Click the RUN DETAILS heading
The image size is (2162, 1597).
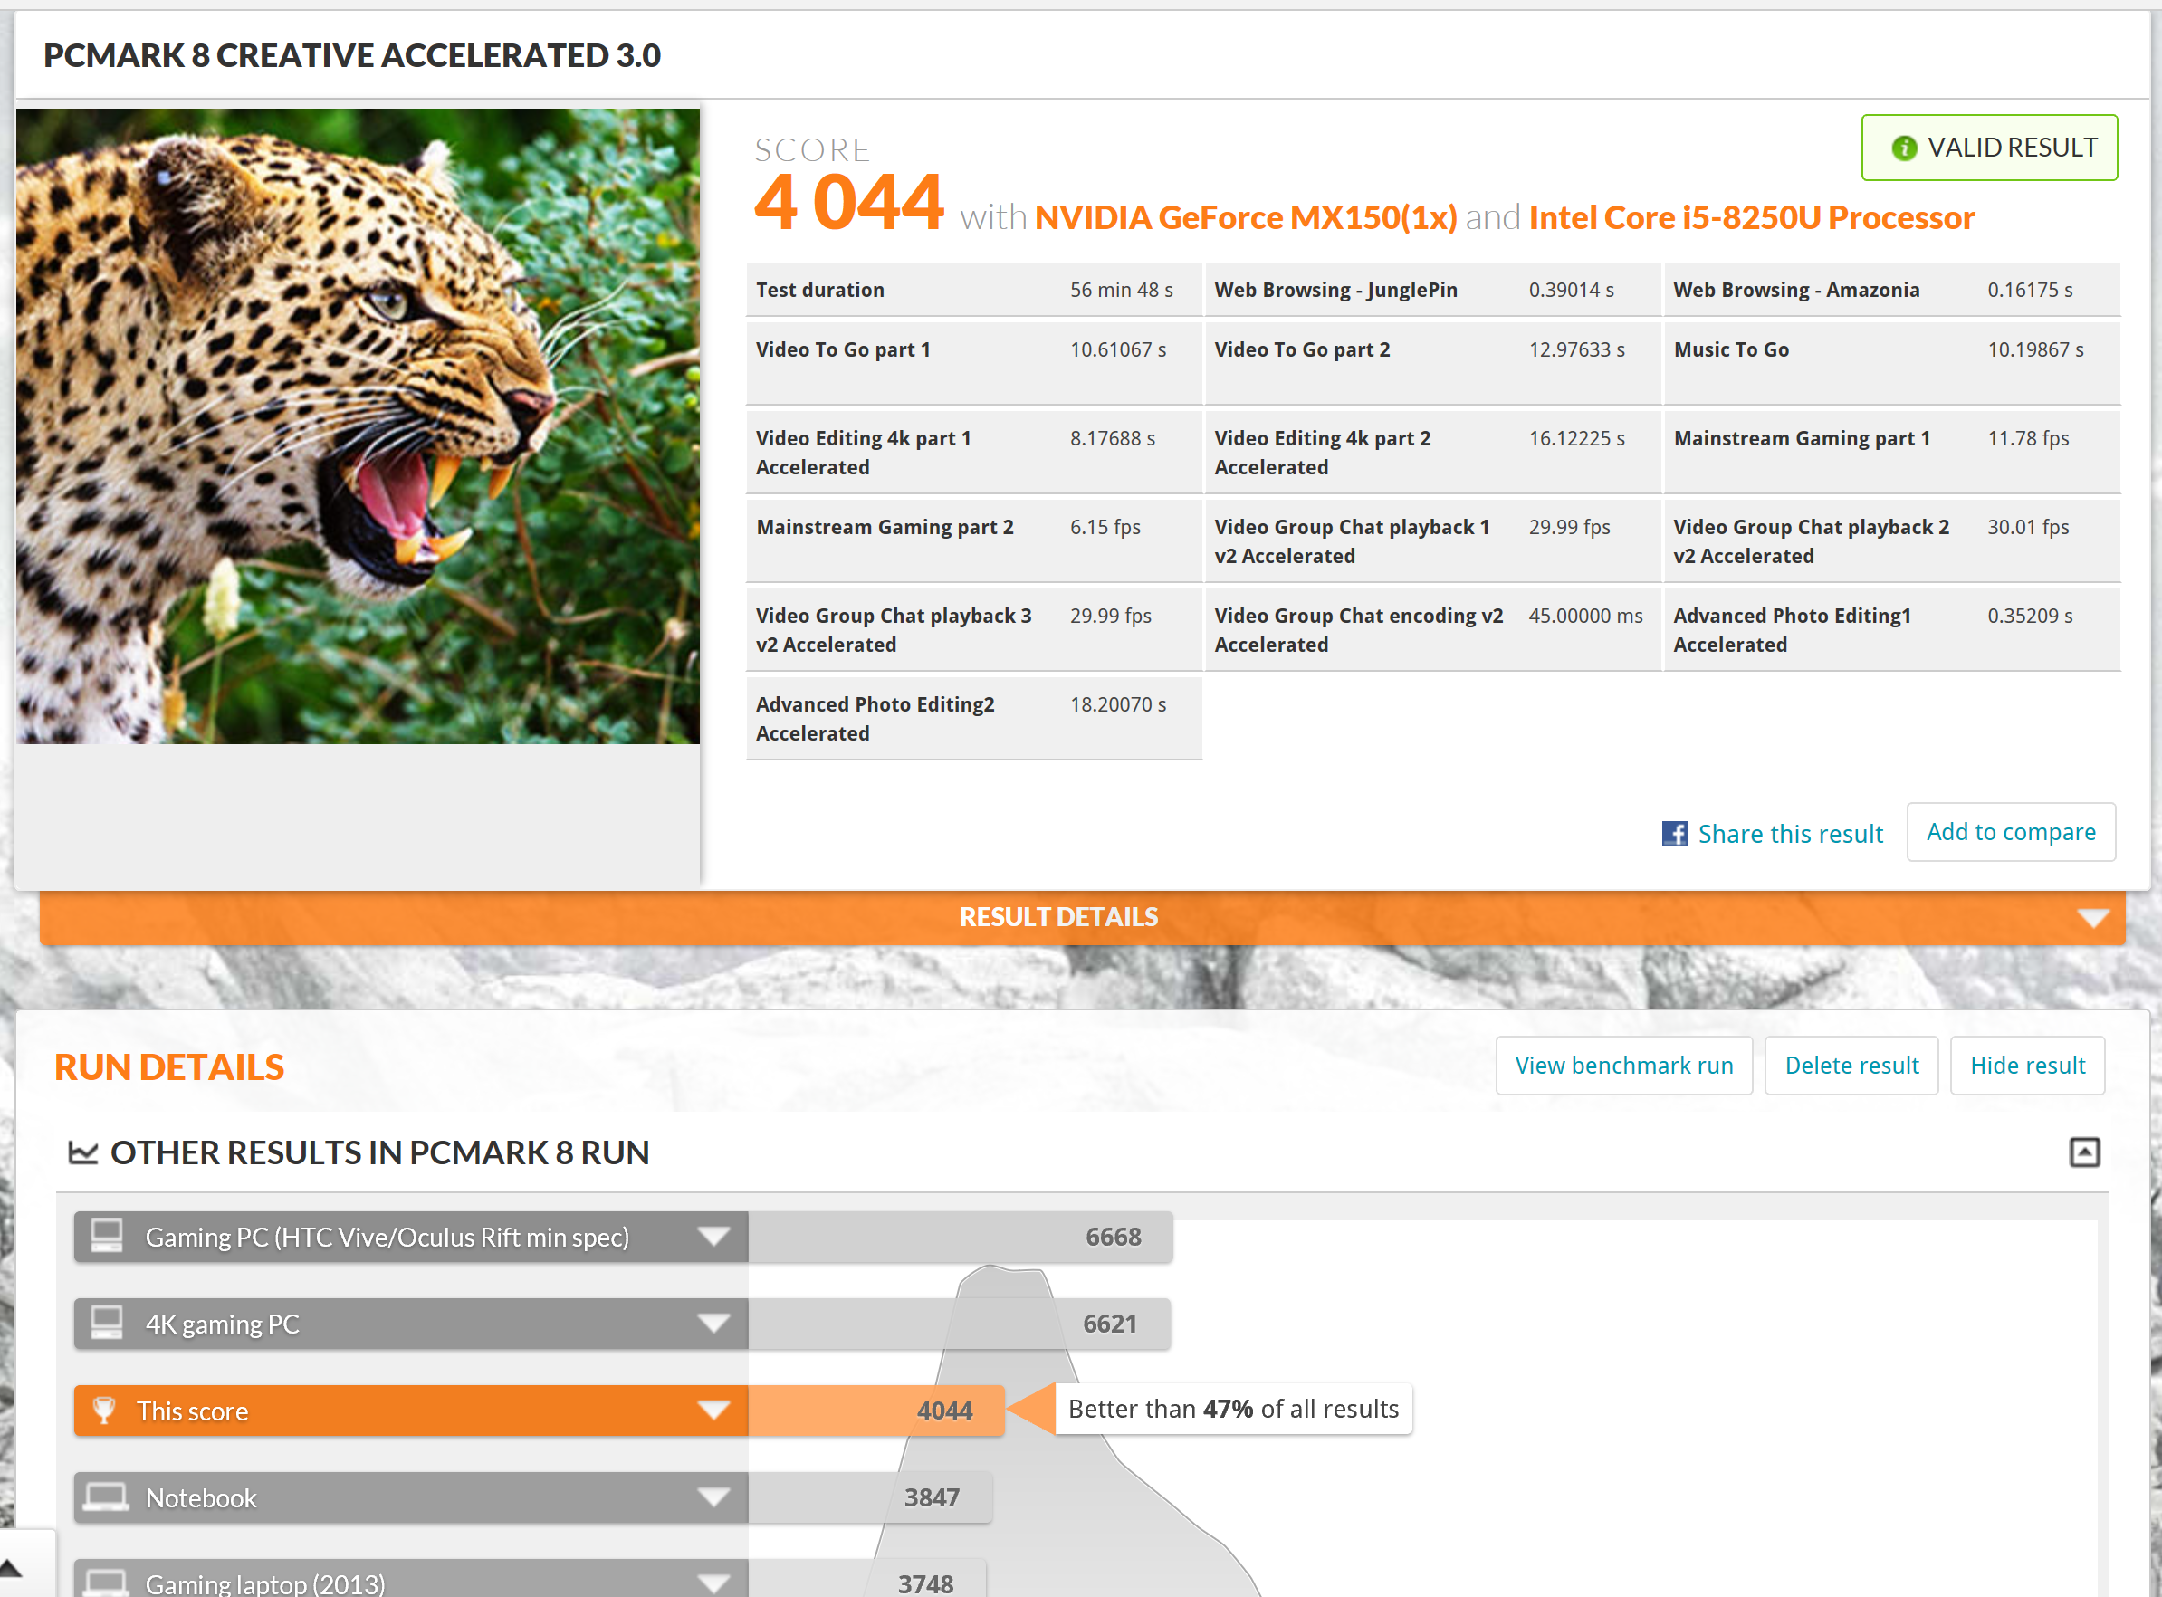pos(169,1067)
